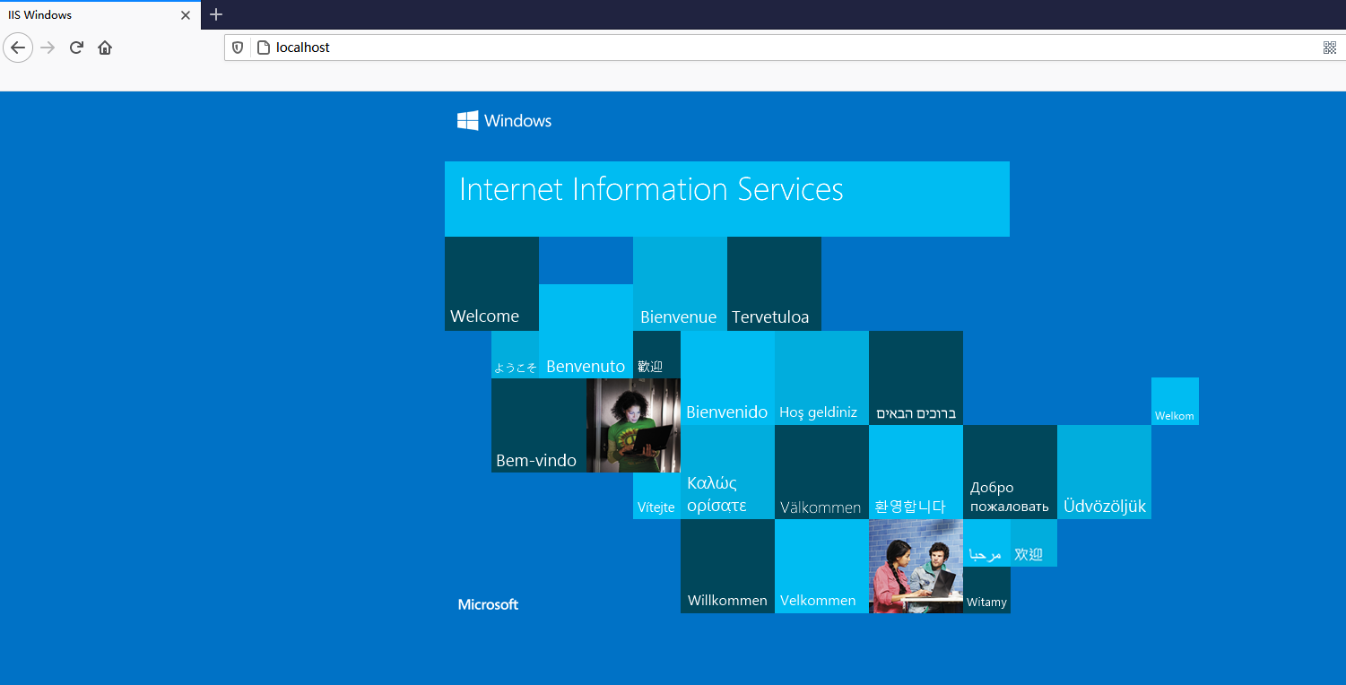Go to the browser Home page icon
The width and height of the screenshot is (1346, 685).
point(105,48)
